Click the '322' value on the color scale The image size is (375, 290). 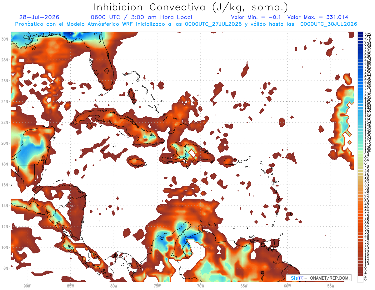coord(367,34)
